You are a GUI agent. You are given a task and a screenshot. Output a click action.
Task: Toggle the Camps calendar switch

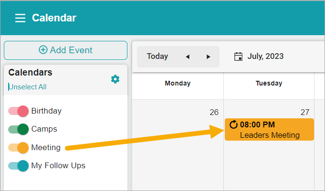(18, 129)
